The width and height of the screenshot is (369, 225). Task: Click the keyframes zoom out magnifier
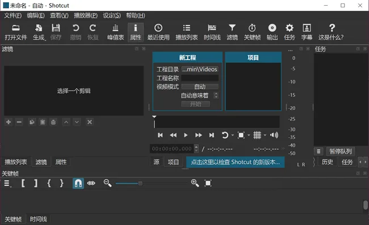point(107,183)
